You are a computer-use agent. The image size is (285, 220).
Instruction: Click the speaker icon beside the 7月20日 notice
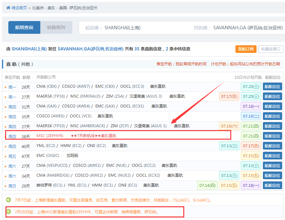click(9, 211)
